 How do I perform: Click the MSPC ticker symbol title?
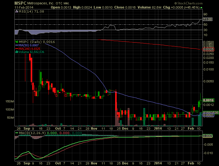point(20,3)
